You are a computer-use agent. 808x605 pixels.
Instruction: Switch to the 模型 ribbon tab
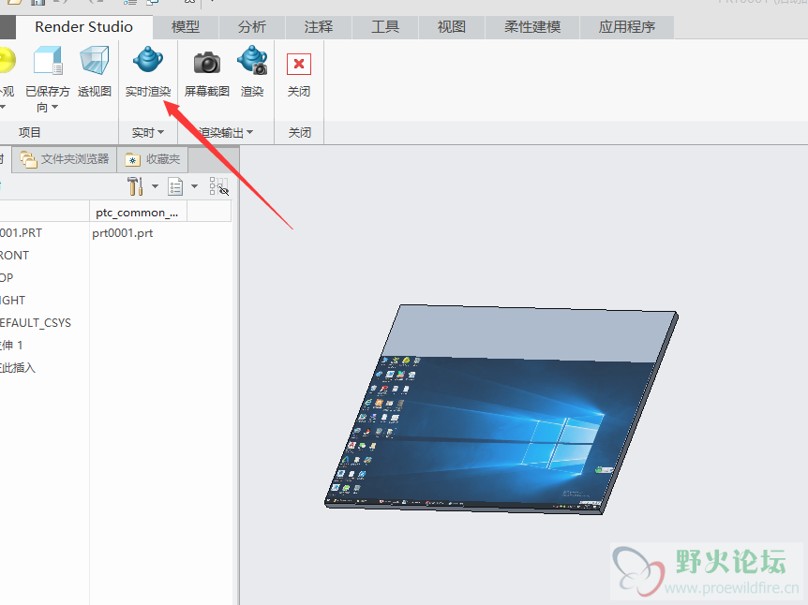coord(186,27)
